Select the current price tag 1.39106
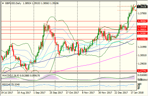Image resolution: width=148 pixels, height=96 pixels. [142, 7]
